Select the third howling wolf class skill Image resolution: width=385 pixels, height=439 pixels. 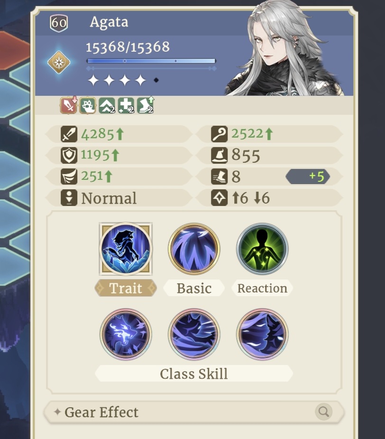[x=262, y=334]
